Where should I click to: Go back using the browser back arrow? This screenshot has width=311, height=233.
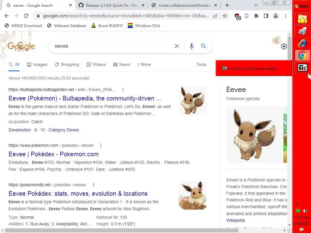tap(7, 16)
